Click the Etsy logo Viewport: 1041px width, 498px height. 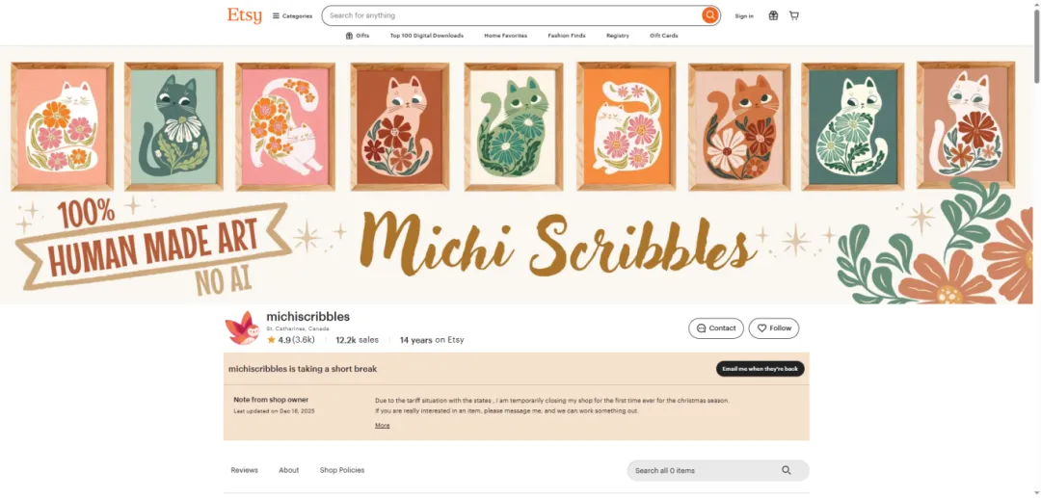tap(244, 15)
